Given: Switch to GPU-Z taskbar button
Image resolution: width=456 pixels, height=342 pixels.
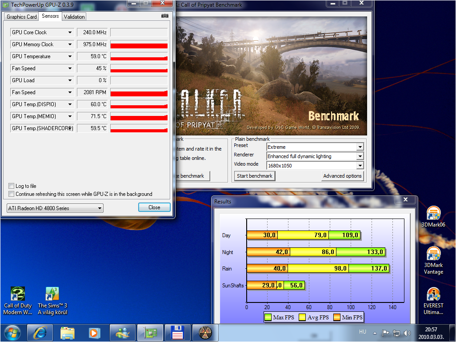Looking at the screenshot, I should click(150, 333).
